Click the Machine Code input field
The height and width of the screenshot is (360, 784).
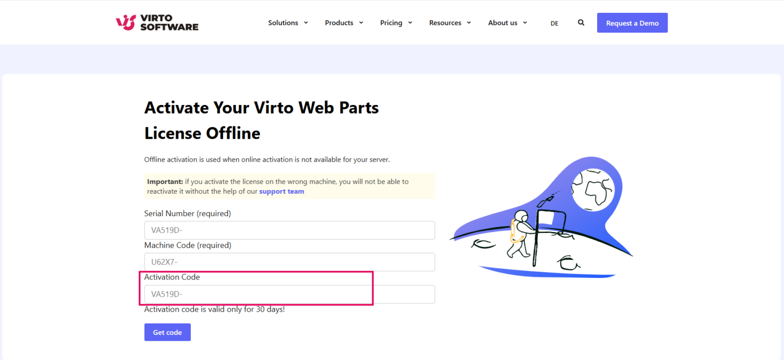[x=289, y=262]
